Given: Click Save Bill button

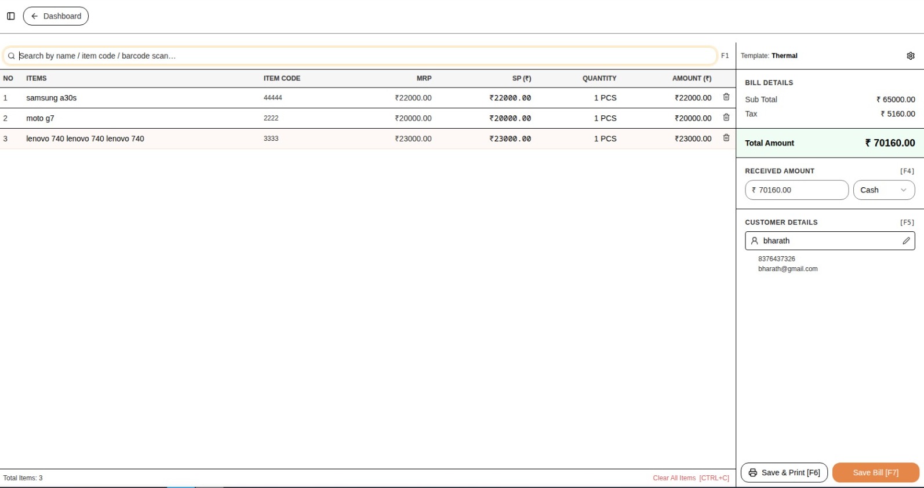Looking at the screenshot, I should point(875,472).
